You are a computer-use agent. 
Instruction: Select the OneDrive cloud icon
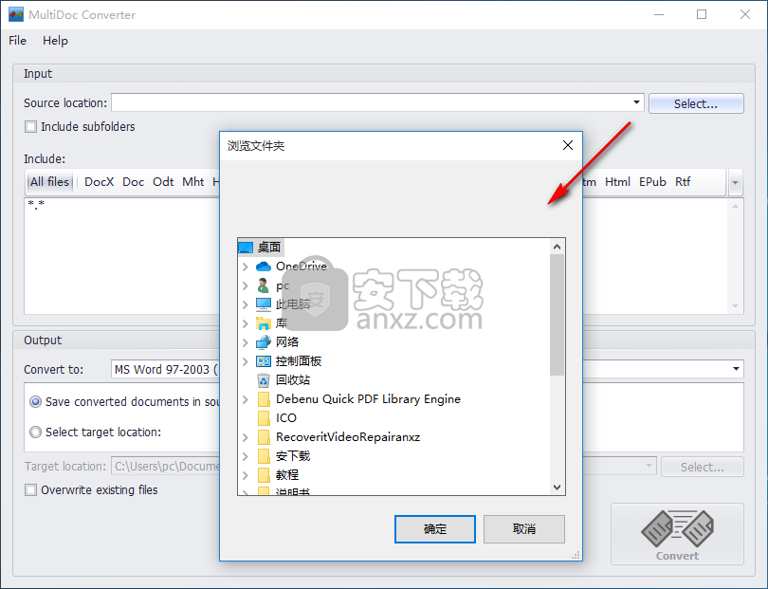(264, 267)
